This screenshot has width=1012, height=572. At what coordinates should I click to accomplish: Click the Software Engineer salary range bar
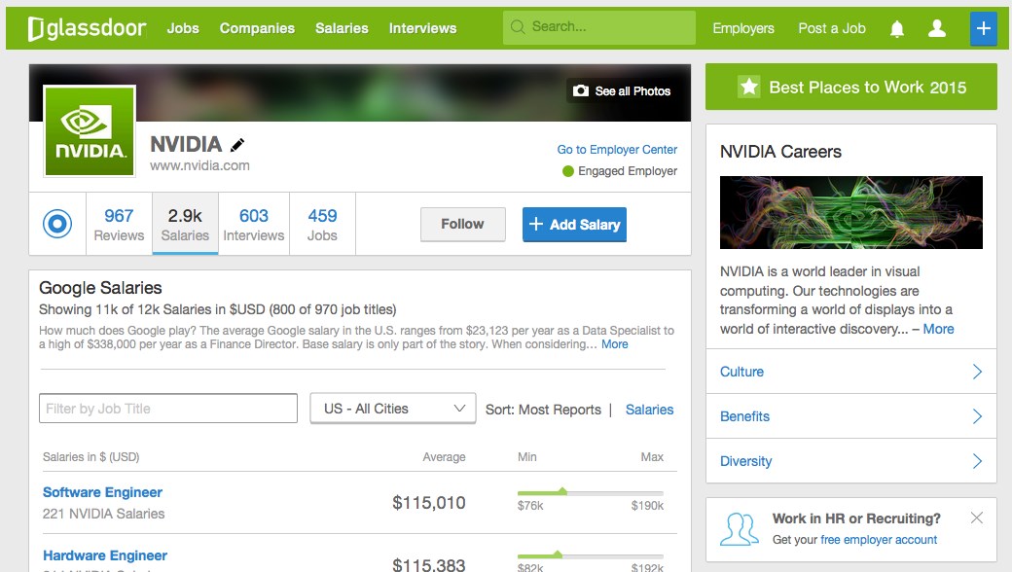coord(590,493)
